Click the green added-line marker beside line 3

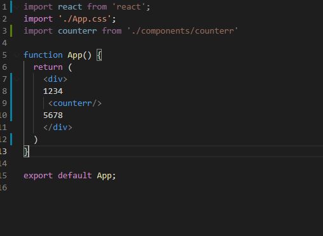[x=11, y=31]
